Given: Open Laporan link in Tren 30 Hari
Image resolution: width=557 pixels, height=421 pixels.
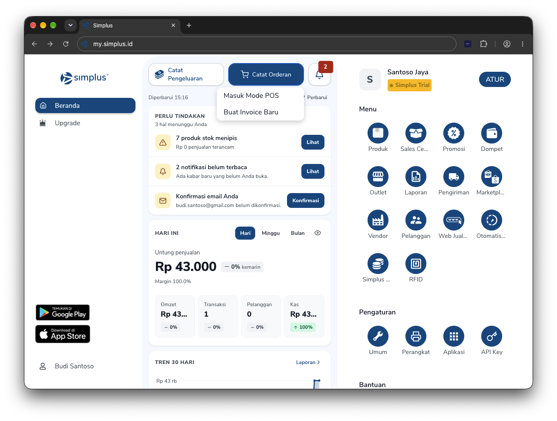Looking at the screenshot, I should click(308, 362).
